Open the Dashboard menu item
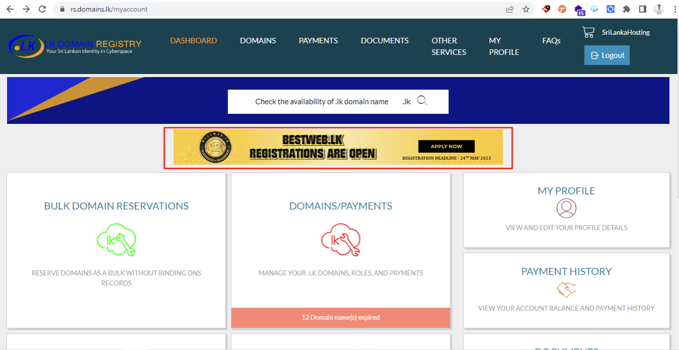Image resolution: width=679 pixels, height=350 pixels. tap(193, 41)
